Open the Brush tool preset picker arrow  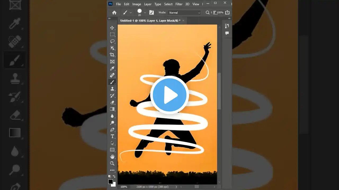131,13
